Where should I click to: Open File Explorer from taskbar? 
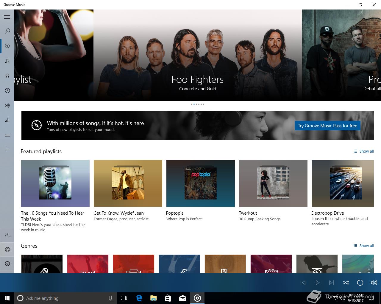[153, 298]
